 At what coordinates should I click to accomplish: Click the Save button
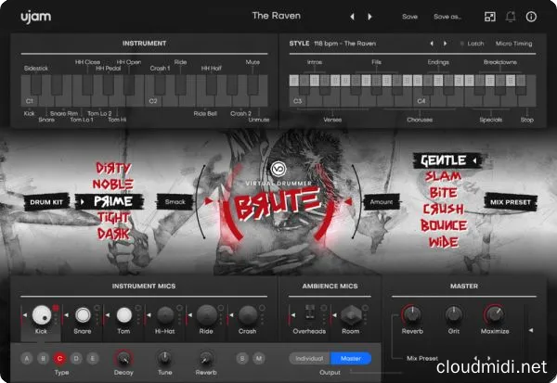[409, 17]
